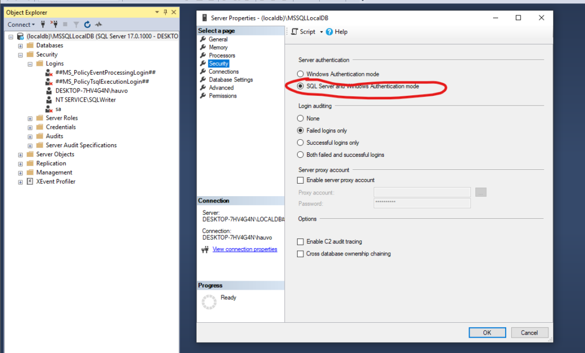Select Windows Authentication mode radio button
The height and width of the screenshot is (353, 585).
click(x=300, y=74)
